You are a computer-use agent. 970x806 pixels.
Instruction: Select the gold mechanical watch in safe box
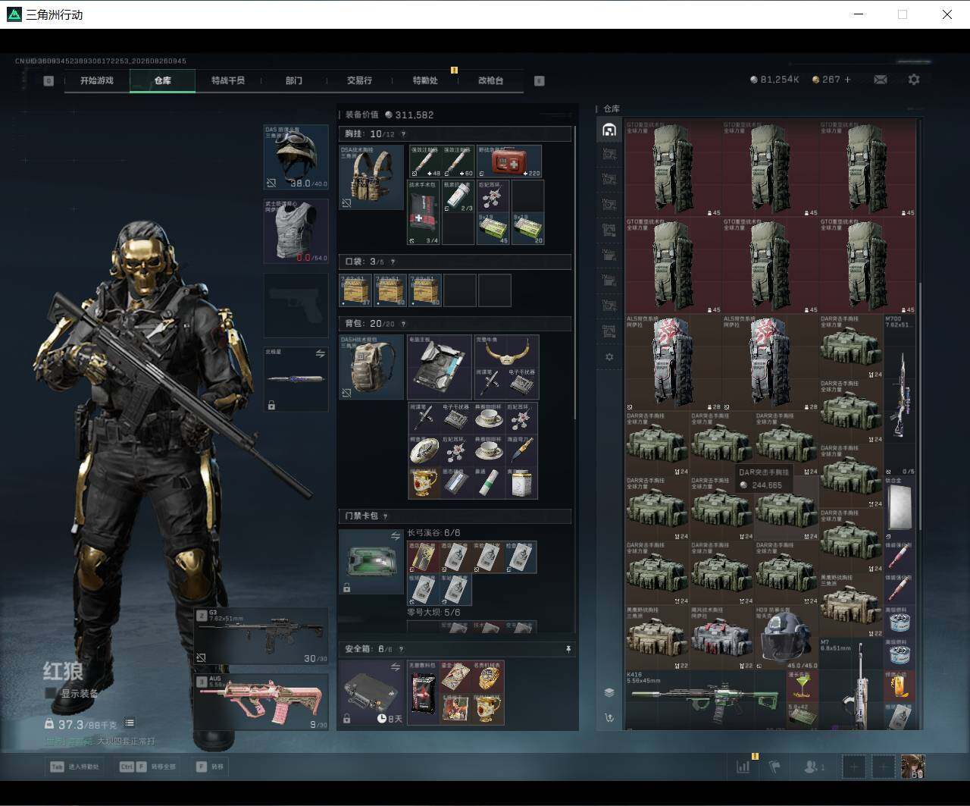(x=488, y=678)
